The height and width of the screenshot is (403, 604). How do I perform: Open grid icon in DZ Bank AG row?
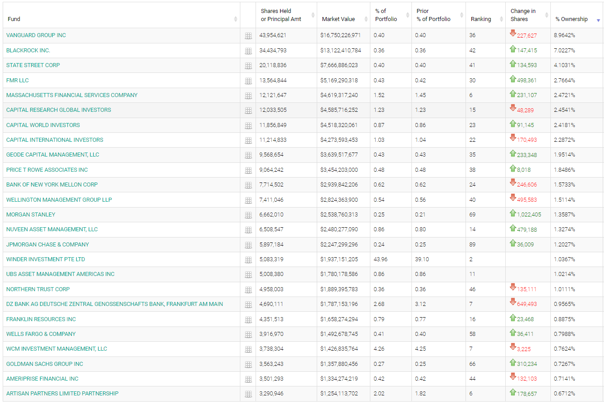248,305
